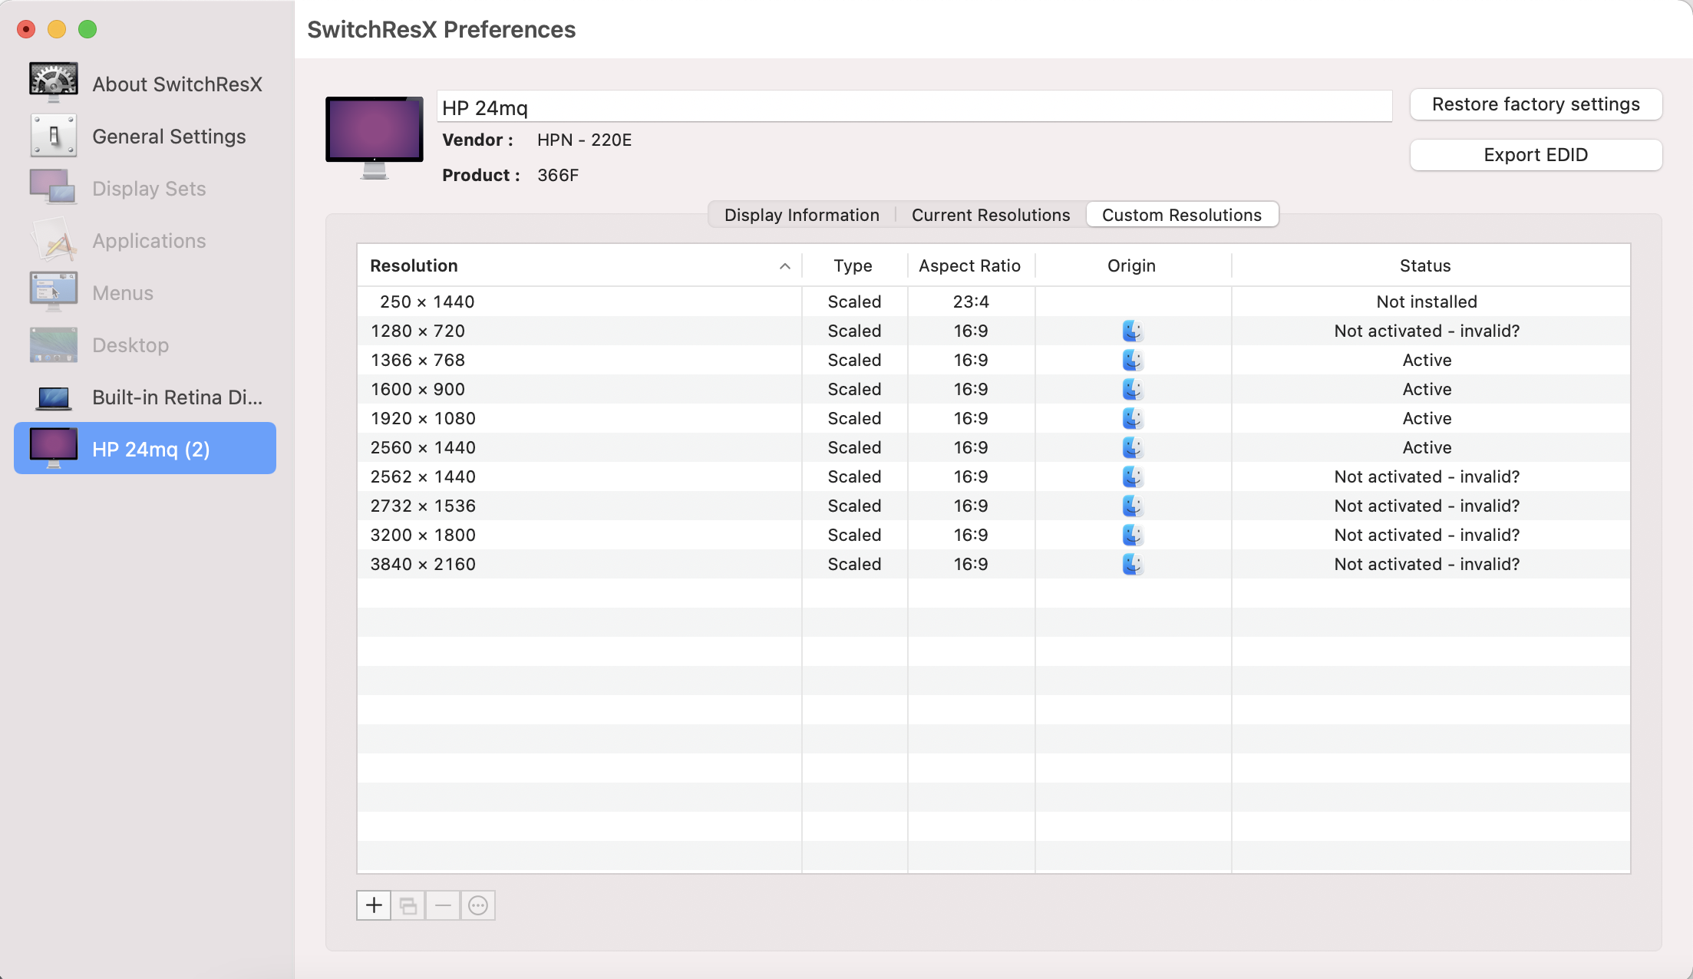
Task: Click the More options (⊙) icon
Action: (x=477, y=905)
